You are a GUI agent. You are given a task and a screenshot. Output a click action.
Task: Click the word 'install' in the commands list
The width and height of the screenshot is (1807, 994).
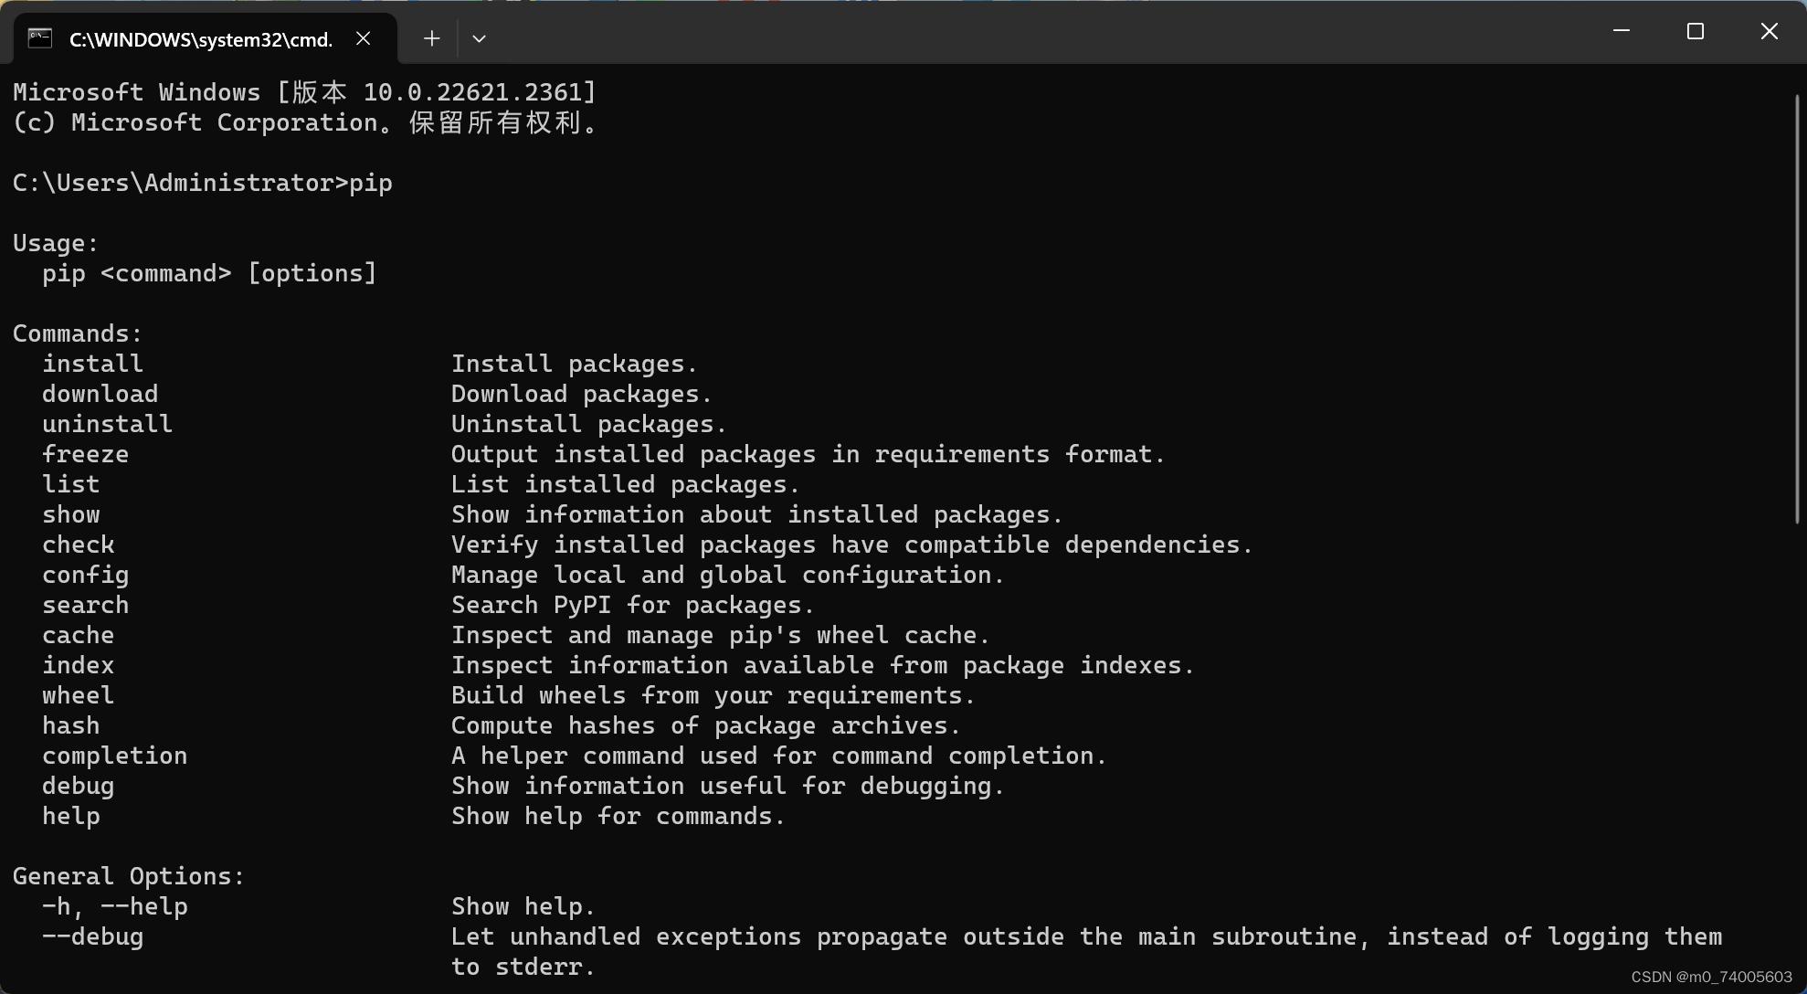(x=91, y=363)
